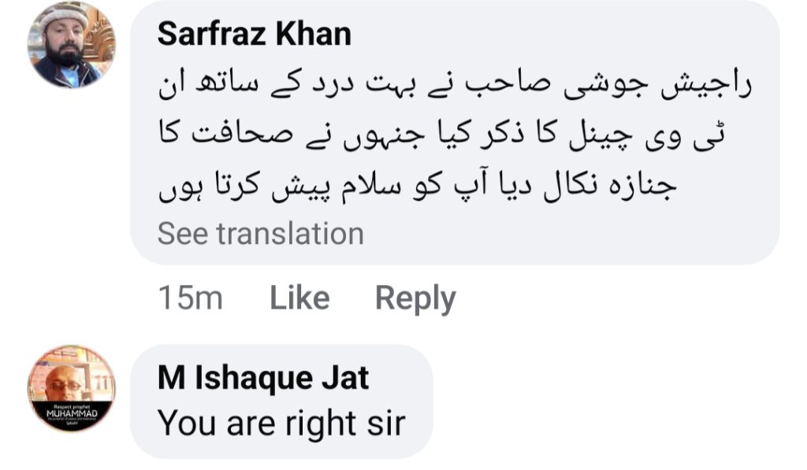Like Sarfraz Khan's comment

click(x=299, y=298)
